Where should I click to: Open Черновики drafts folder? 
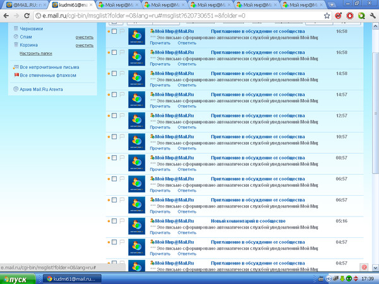pyautogui.click(x=31, y=28)
